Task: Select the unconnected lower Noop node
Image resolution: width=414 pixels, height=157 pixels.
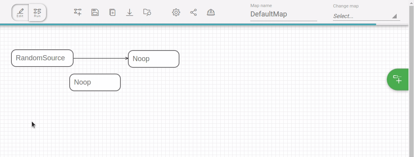Action: tap(95, 83)
